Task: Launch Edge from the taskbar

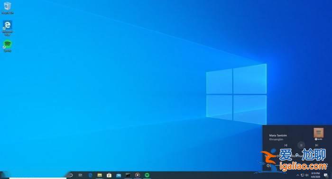Action: [x=91, y=175]
